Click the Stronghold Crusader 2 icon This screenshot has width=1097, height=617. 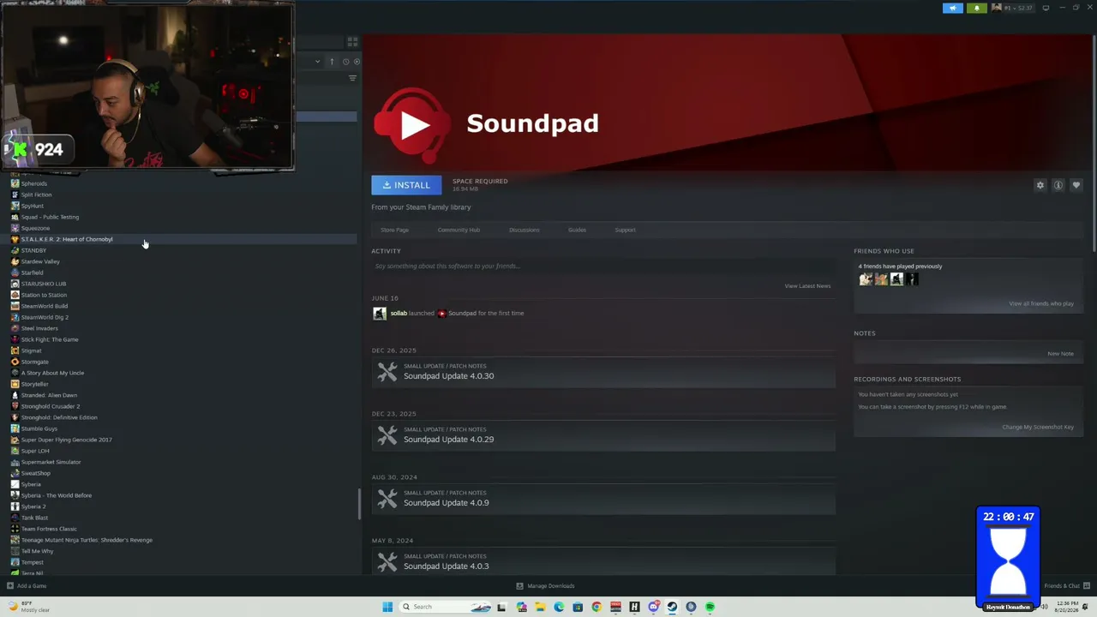point(15,406)
